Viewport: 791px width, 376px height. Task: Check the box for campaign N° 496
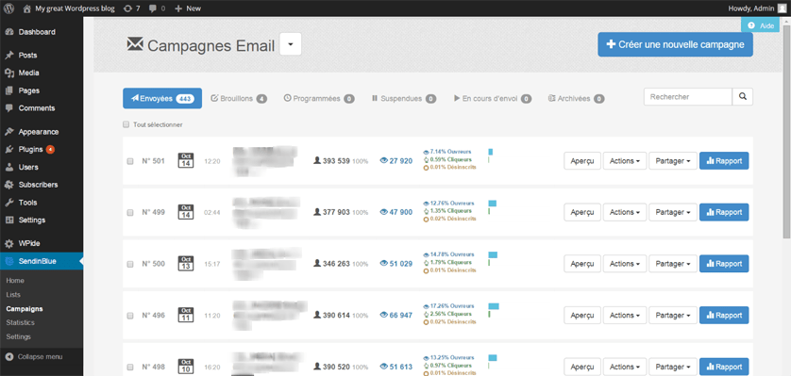130,316
